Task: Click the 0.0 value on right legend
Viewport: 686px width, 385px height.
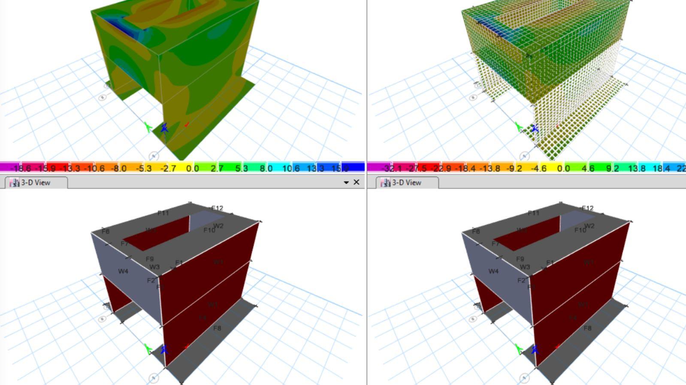Action: (563, 168)
